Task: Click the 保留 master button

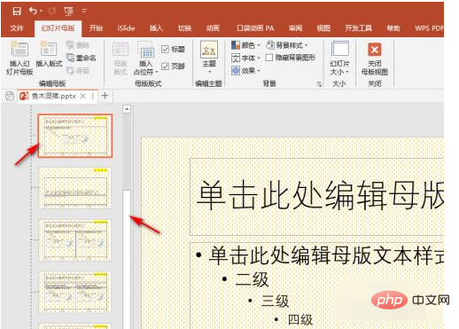Action: tap(78, 70)
